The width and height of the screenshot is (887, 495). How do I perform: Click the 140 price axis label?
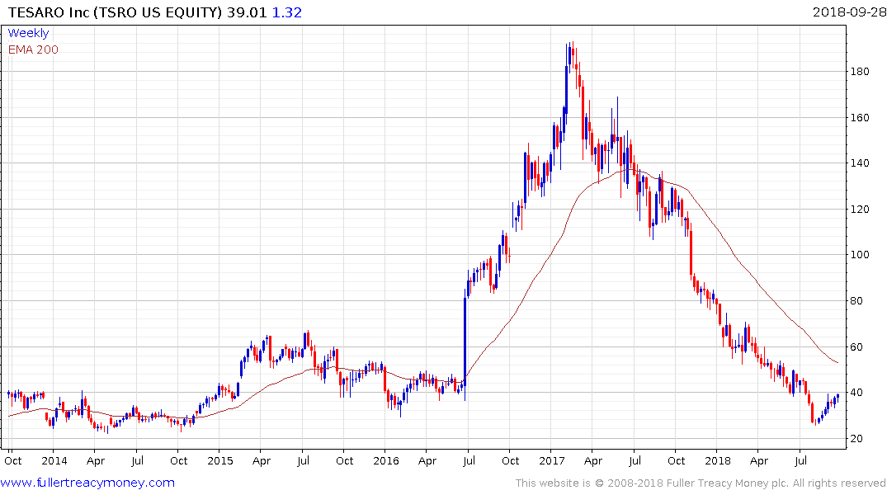coord(860,163)
